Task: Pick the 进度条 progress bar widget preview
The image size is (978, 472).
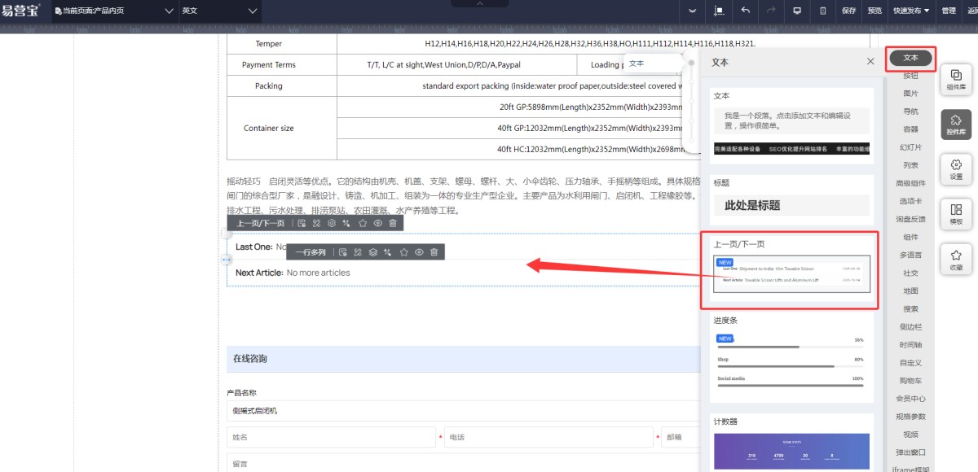Action: 792,361
